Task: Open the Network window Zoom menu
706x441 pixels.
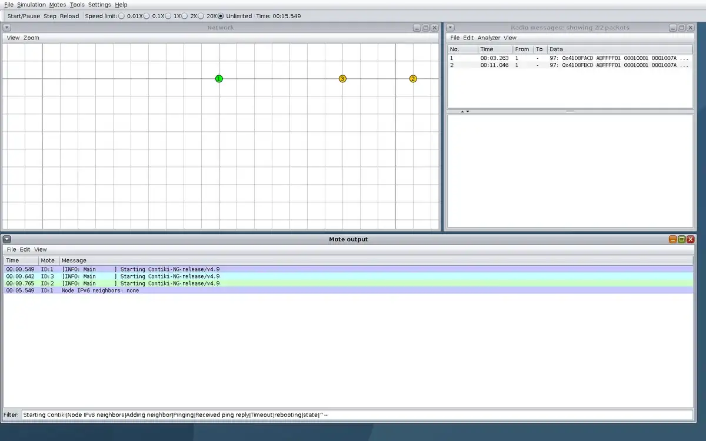Action: (32, 38)
